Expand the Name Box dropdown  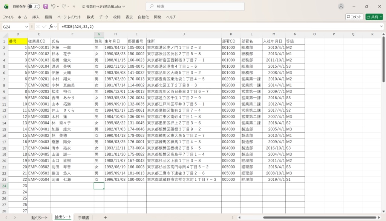27,27
